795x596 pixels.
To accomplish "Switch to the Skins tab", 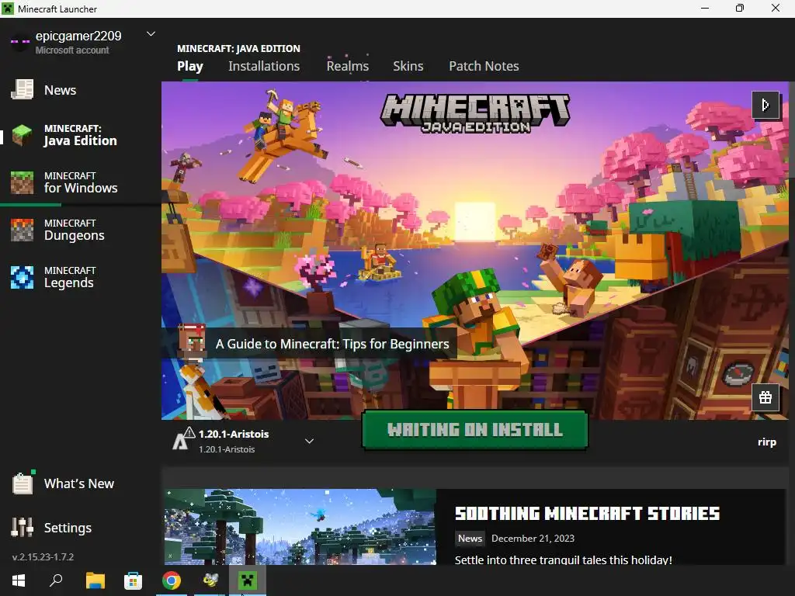I will click(x=408, y=67).
